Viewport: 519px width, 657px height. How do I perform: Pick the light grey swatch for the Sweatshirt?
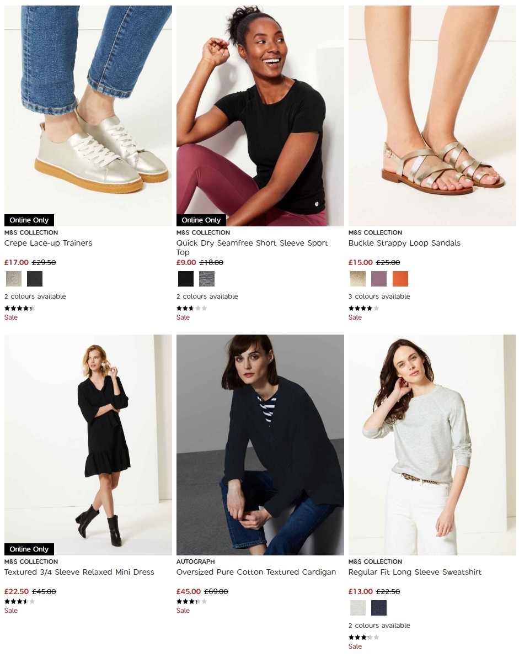click(x=358, y=607)
